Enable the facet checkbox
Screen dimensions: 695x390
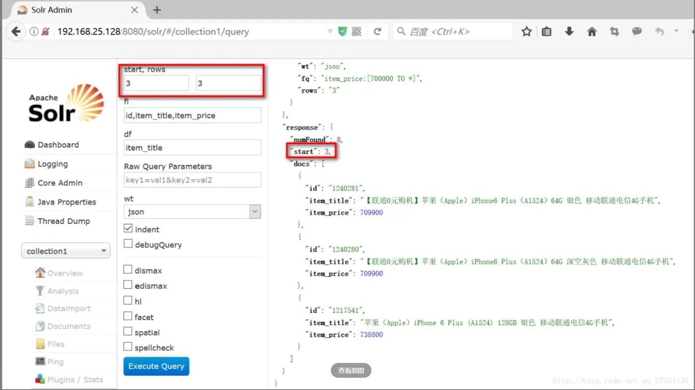[128, 316]
